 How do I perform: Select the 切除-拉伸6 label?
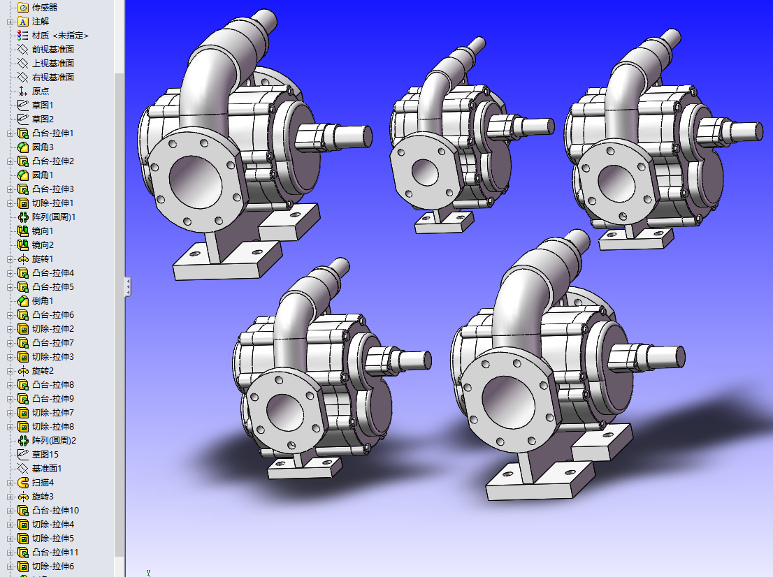pos(52,566)
